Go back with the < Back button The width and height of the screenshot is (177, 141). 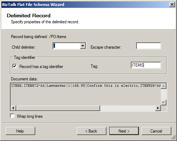coord(92,131)
